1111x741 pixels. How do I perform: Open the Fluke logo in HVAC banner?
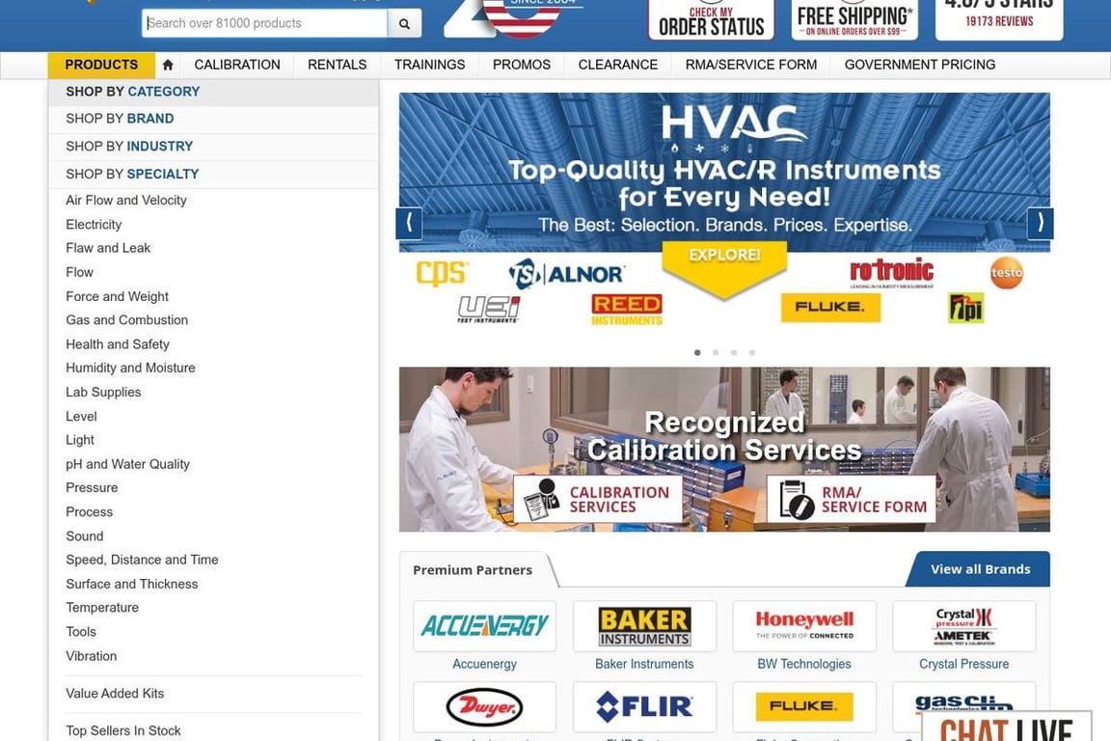830,308
